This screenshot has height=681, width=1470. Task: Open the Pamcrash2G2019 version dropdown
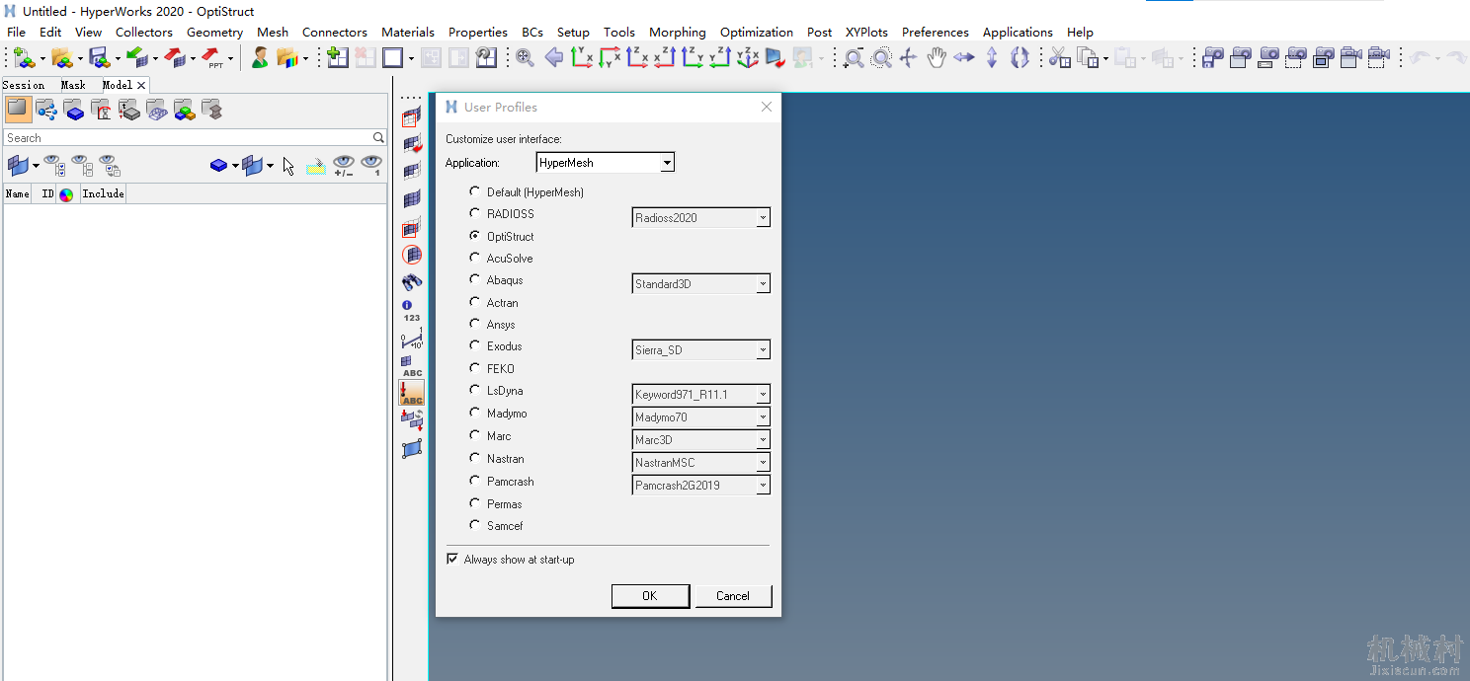click(700, 485)
